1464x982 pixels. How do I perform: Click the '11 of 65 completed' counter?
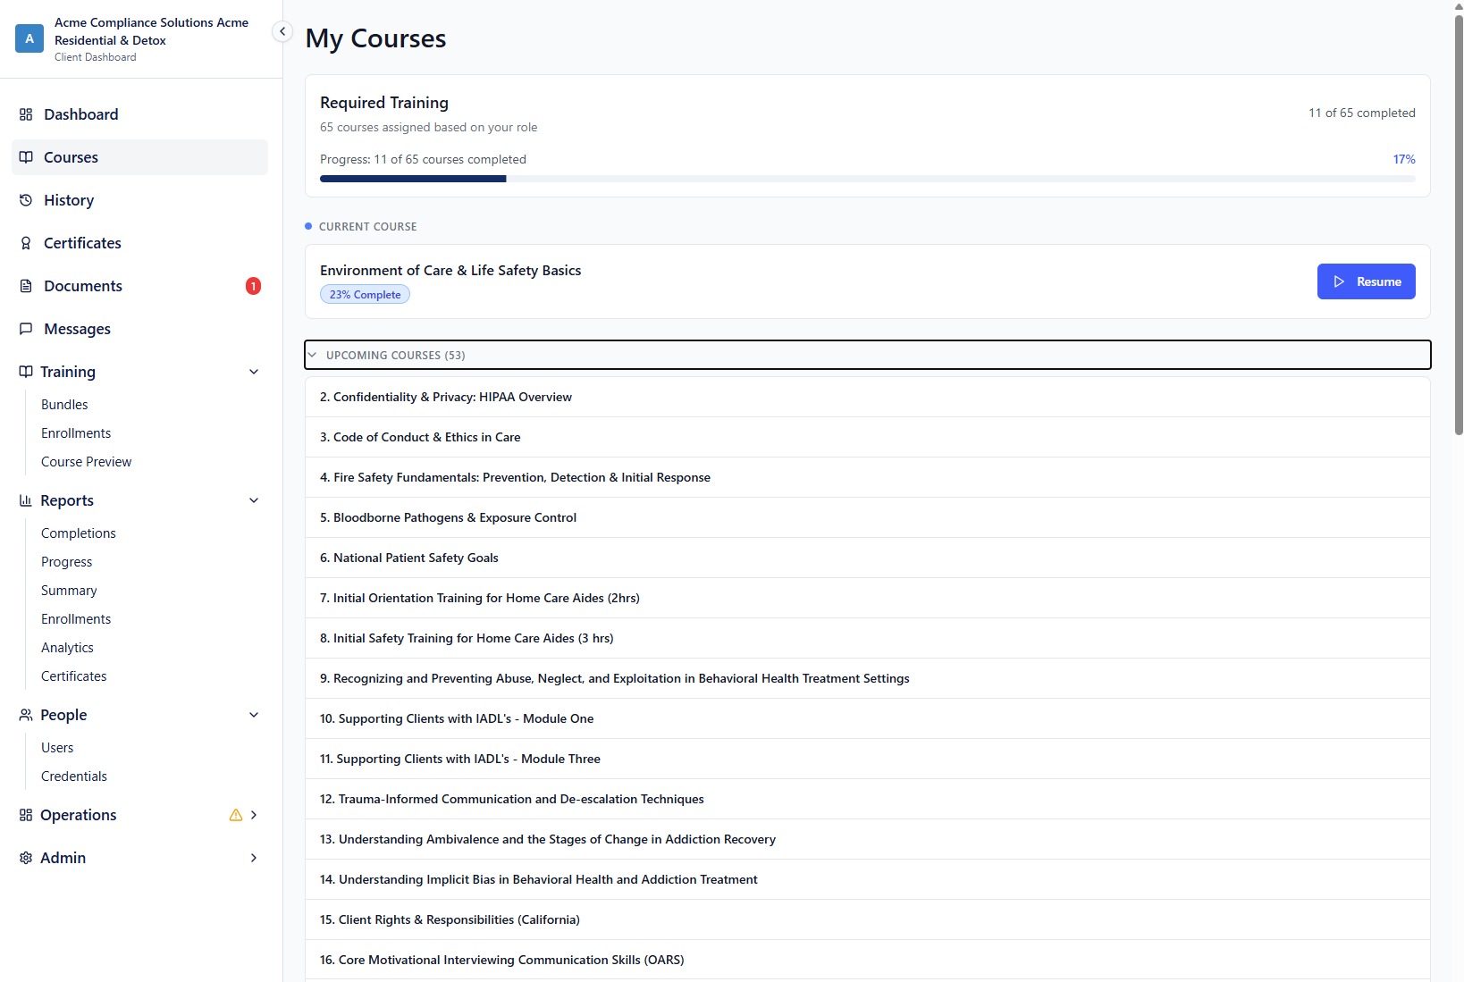(1361, 113)
